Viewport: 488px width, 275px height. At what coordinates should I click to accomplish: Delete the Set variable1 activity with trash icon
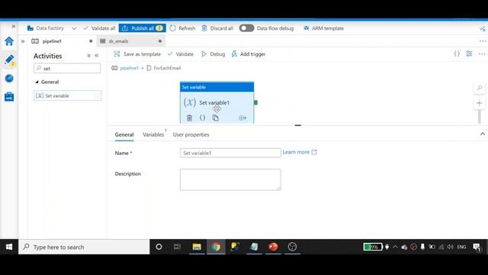tap(189, 118)
